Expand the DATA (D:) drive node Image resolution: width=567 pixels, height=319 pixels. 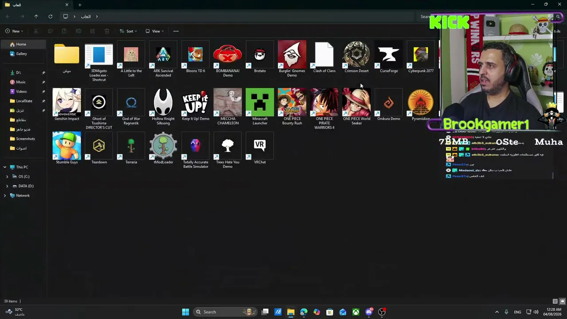point(7,186)
